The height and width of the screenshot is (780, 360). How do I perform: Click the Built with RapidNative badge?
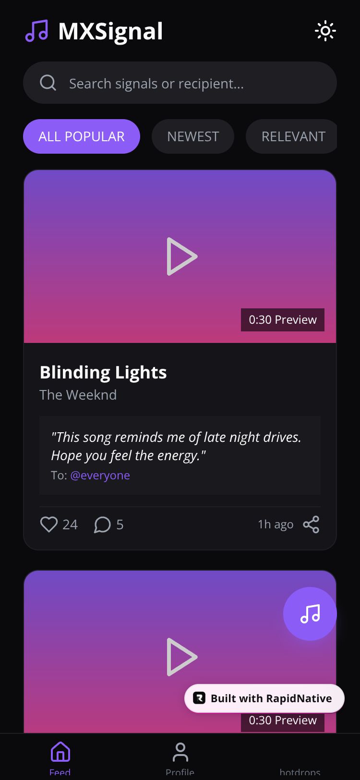click(264, 698)
